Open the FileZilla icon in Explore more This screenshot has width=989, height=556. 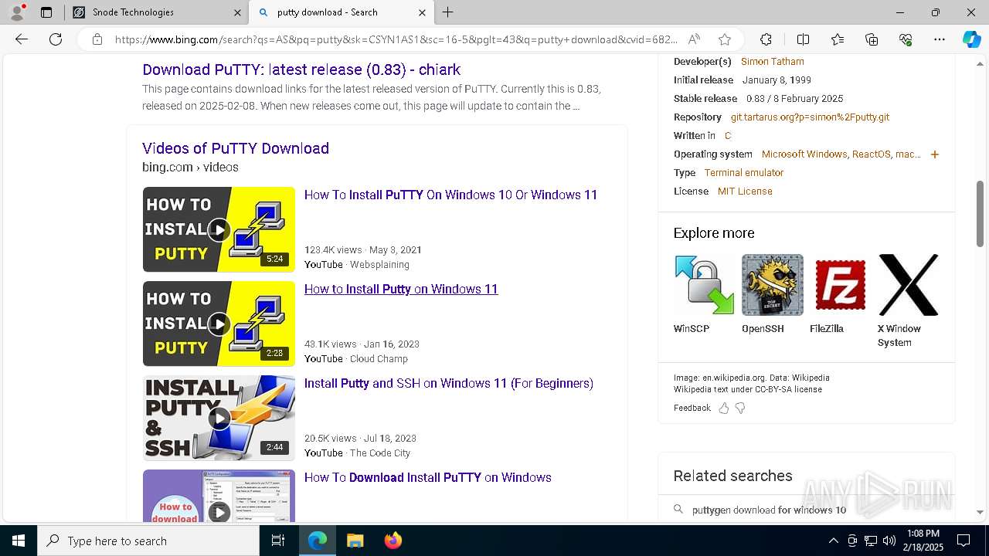(841, 285)
